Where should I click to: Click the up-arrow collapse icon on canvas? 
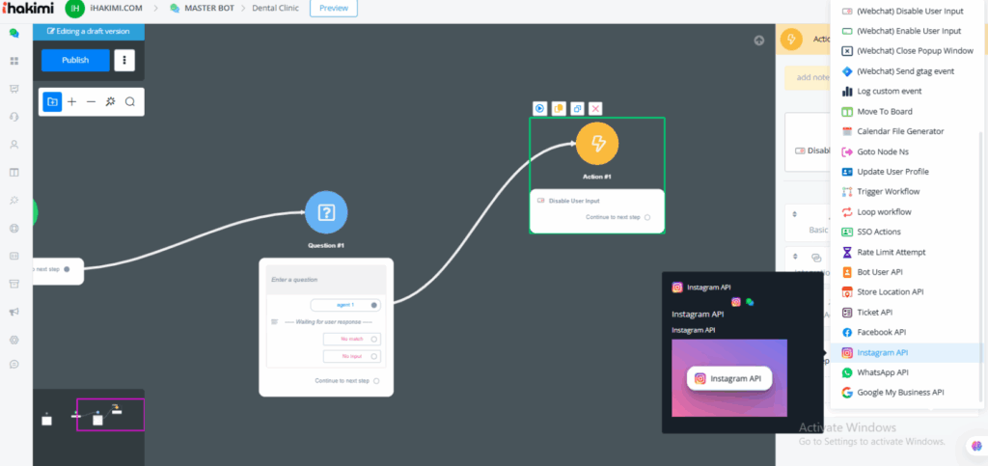(759, 41)
